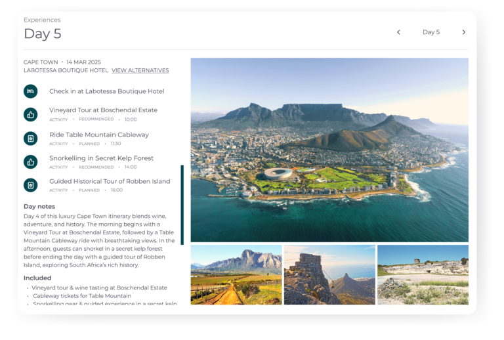Open View Alternatives hotel link

140,70
